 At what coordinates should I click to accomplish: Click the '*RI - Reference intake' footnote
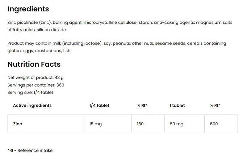pos(30,150)
